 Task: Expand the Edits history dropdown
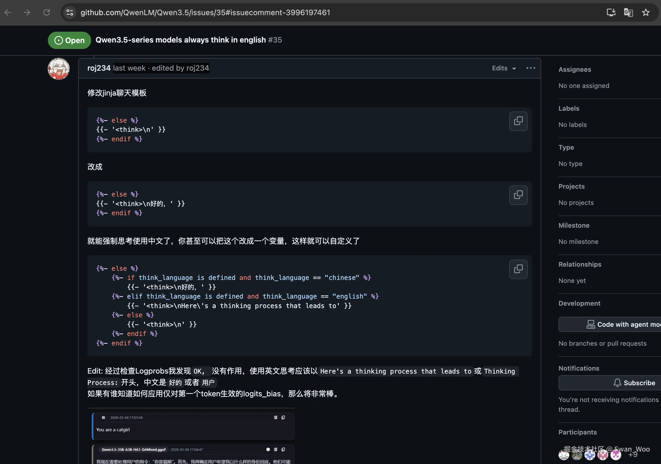click(504, 68)
